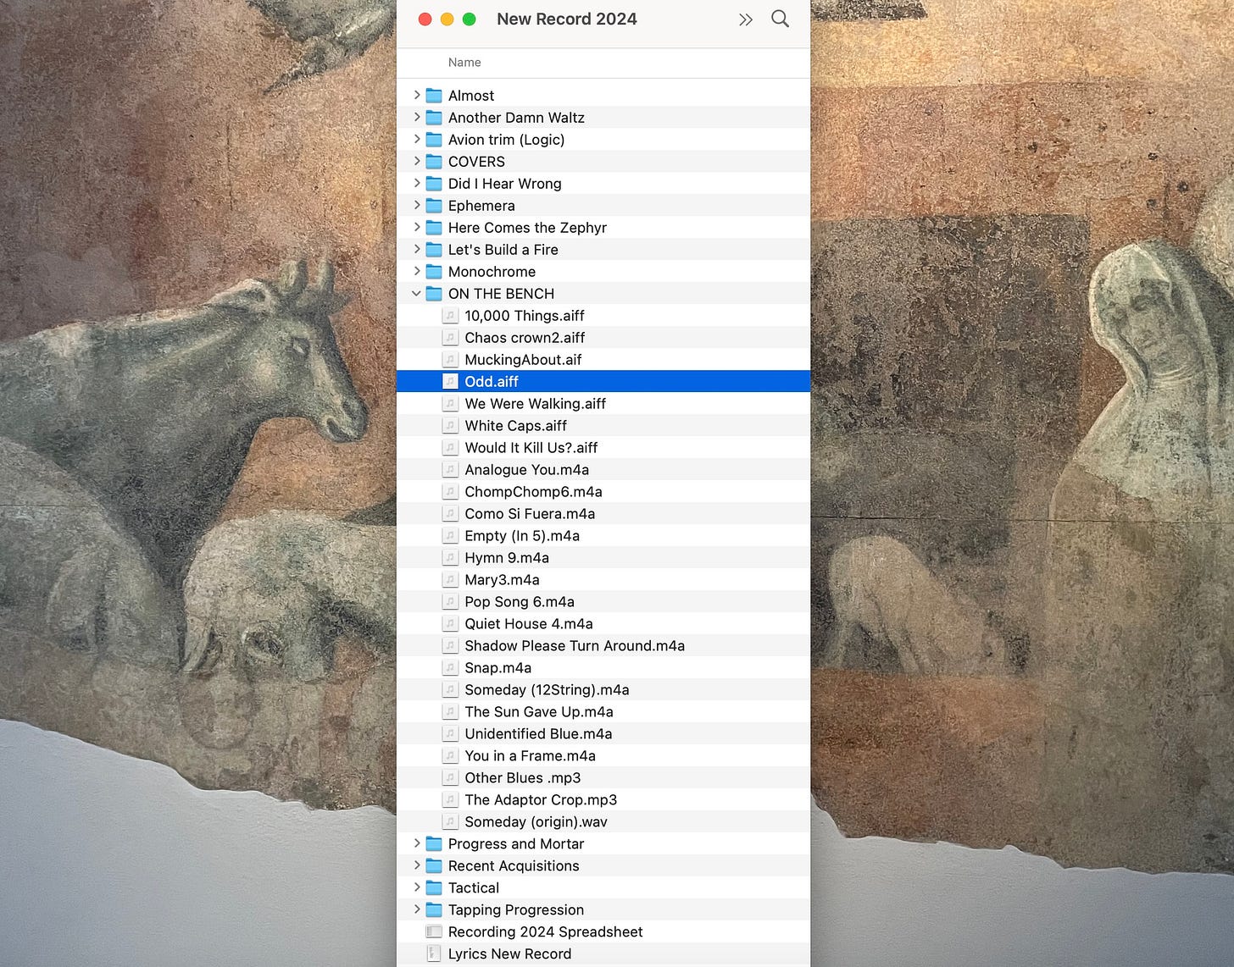
Task: Expand the Here Comes the Zephyr folder
Action: [416, 228]
